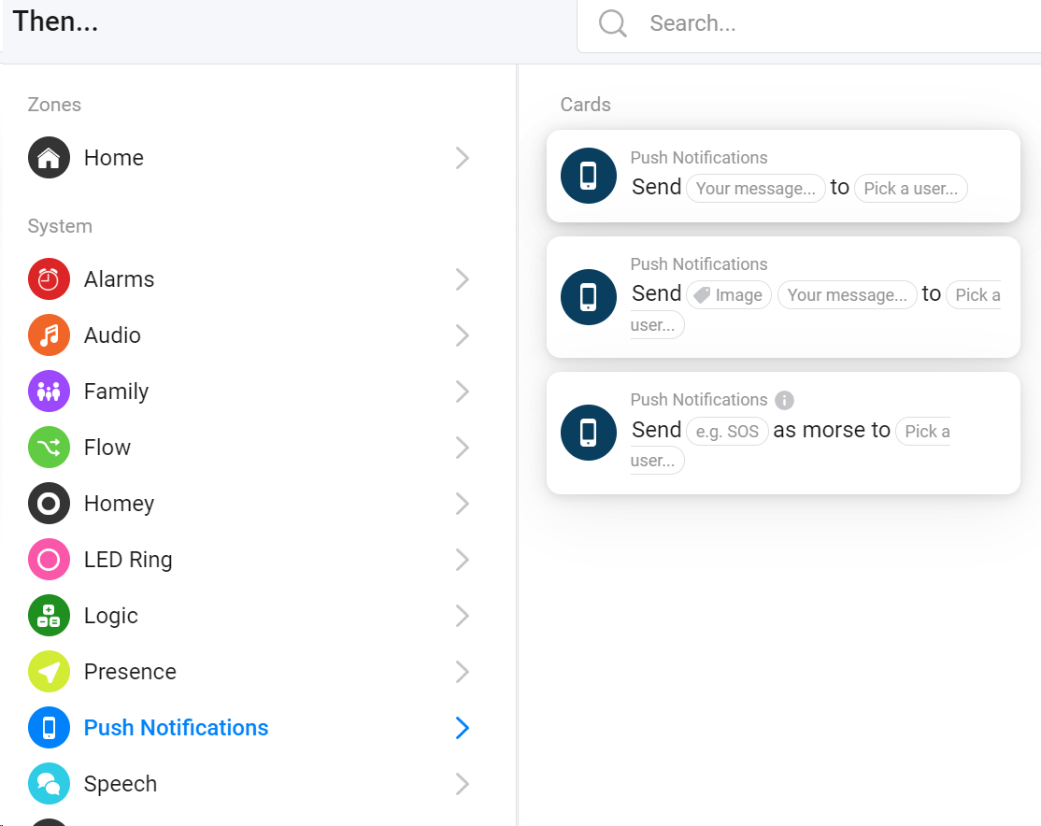The height and width of the screenshot is (826, 1041).
Task: Click the purple Family icon
Action: pos(49,392)
